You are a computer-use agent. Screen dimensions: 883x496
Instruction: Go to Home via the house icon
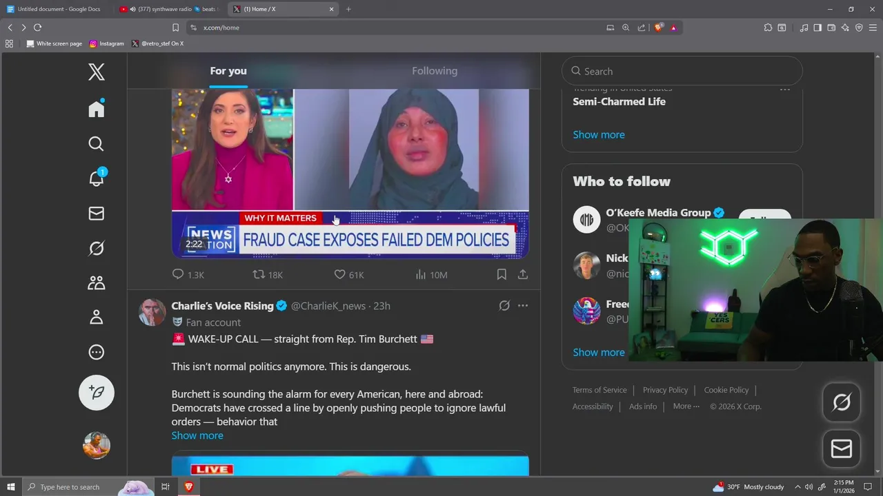coord(97,109)
